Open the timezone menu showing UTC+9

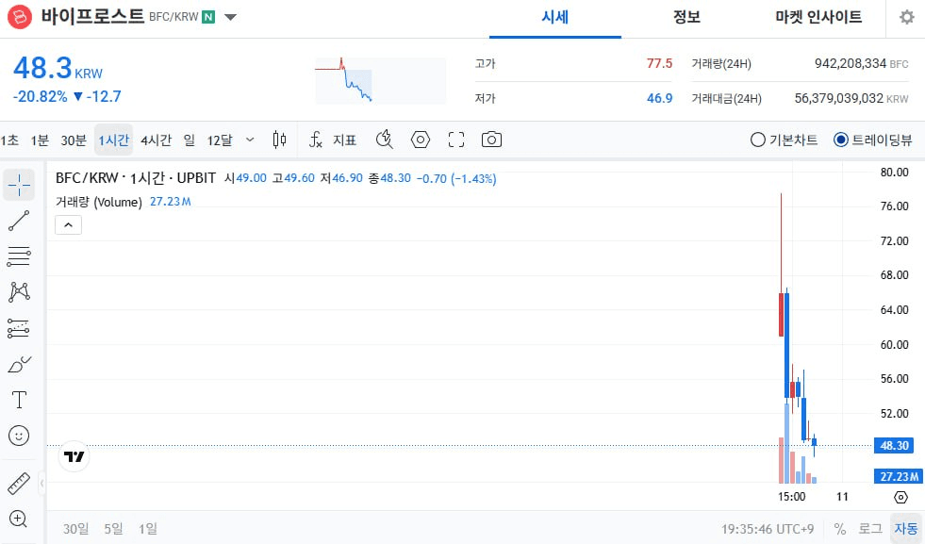pos(768,529)
